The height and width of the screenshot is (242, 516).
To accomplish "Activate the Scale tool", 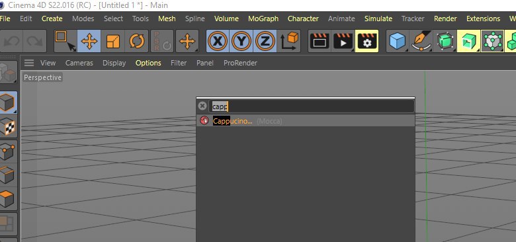I will point(113,42).
